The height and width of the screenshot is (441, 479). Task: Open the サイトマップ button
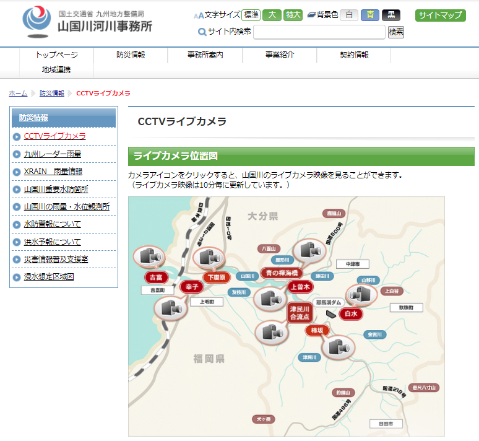click(440, 15)
